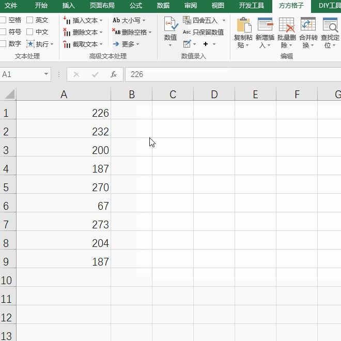Open the 文件 menu tab
Viewport: 341px width, 341px height.
pyautogui.click(x=11, y=6)
